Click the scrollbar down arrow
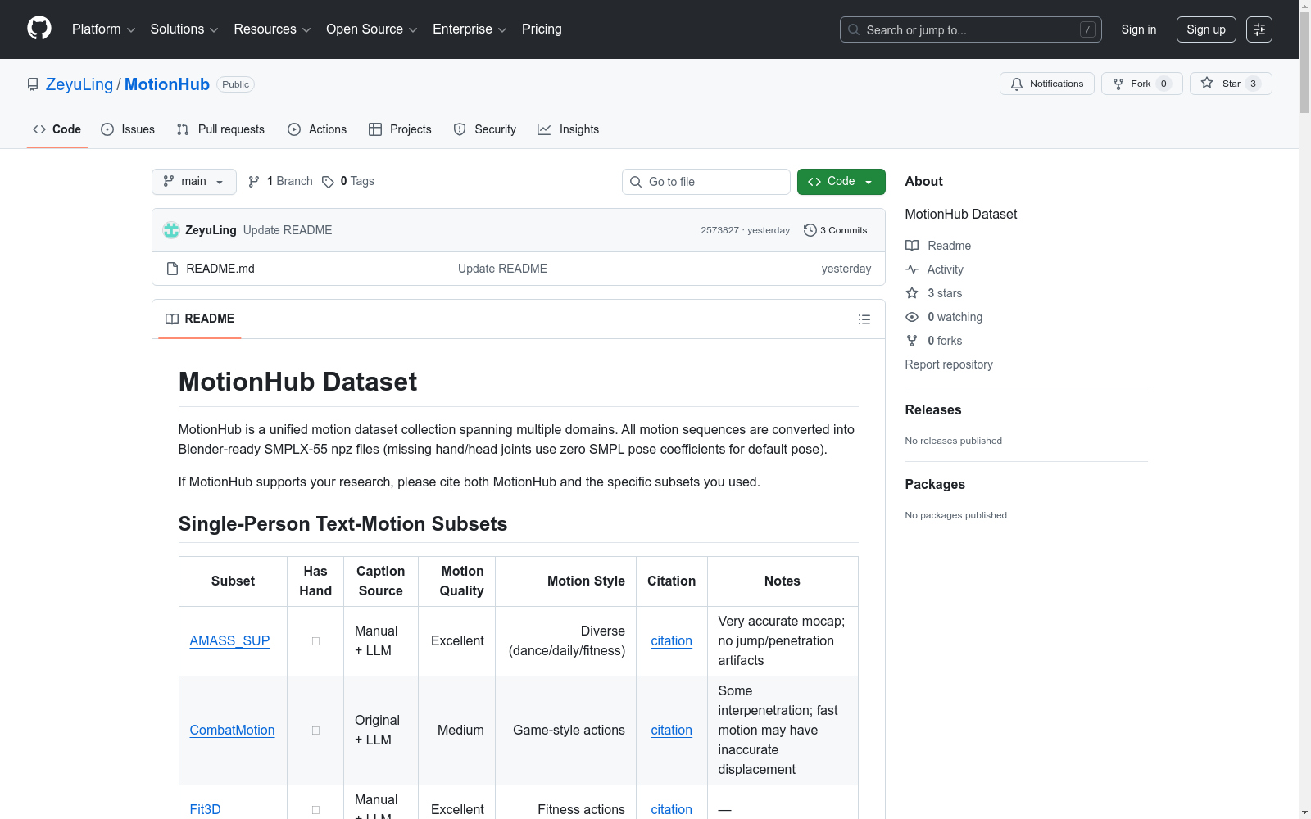 pyautogui.click(x=1304, y=812)
